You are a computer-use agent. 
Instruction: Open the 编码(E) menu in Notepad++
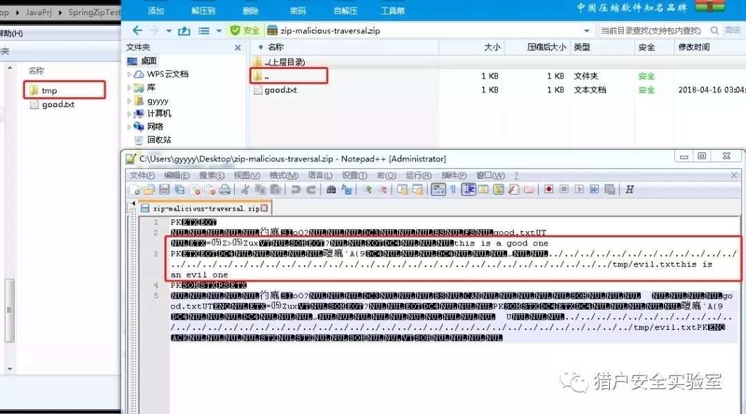tap(176, 175)
